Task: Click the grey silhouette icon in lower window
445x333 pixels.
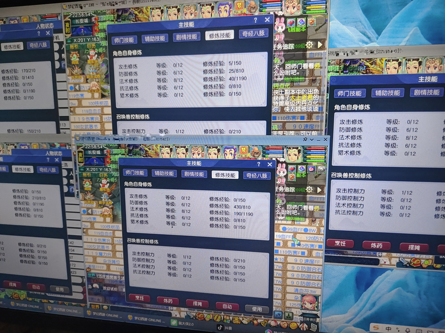Action: 321,169
